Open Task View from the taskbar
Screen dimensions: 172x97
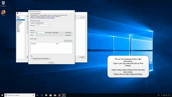[x=37, y=95]
